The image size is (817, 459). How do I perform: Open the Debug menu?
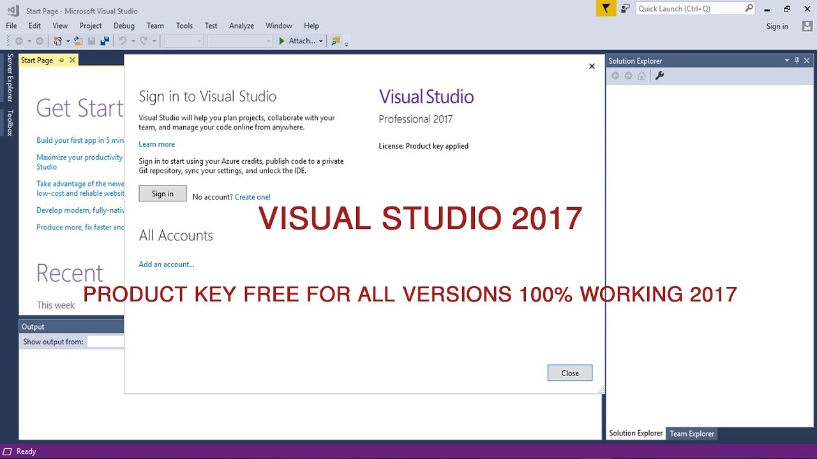pos(124,25)
